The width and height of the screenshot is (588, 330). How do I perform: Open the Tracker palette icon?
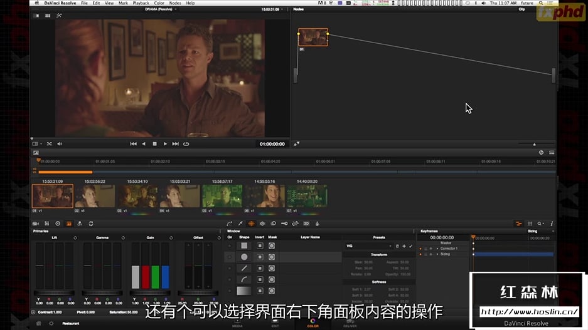262,224
